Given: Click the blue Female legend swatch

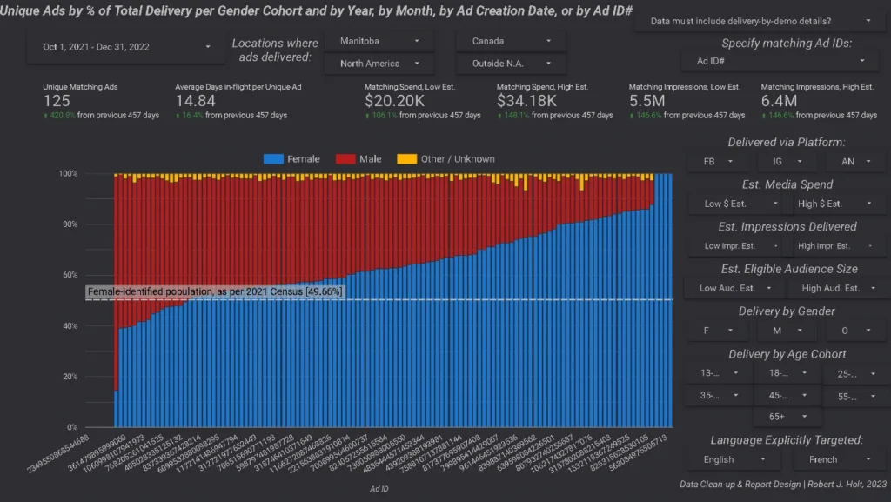Looking at the screenshot, I should (x=273, y=159).
